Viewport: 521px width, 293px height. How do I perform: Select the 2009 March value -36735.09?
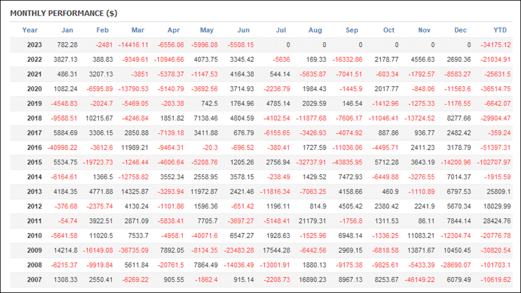pos(133,250)
